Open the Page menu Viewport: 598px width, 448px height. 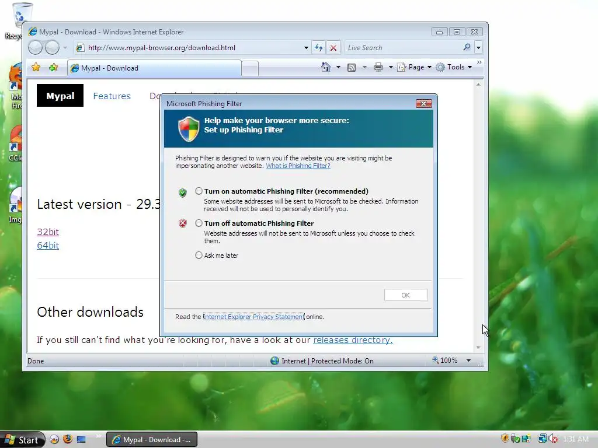[x=414, y=67]
